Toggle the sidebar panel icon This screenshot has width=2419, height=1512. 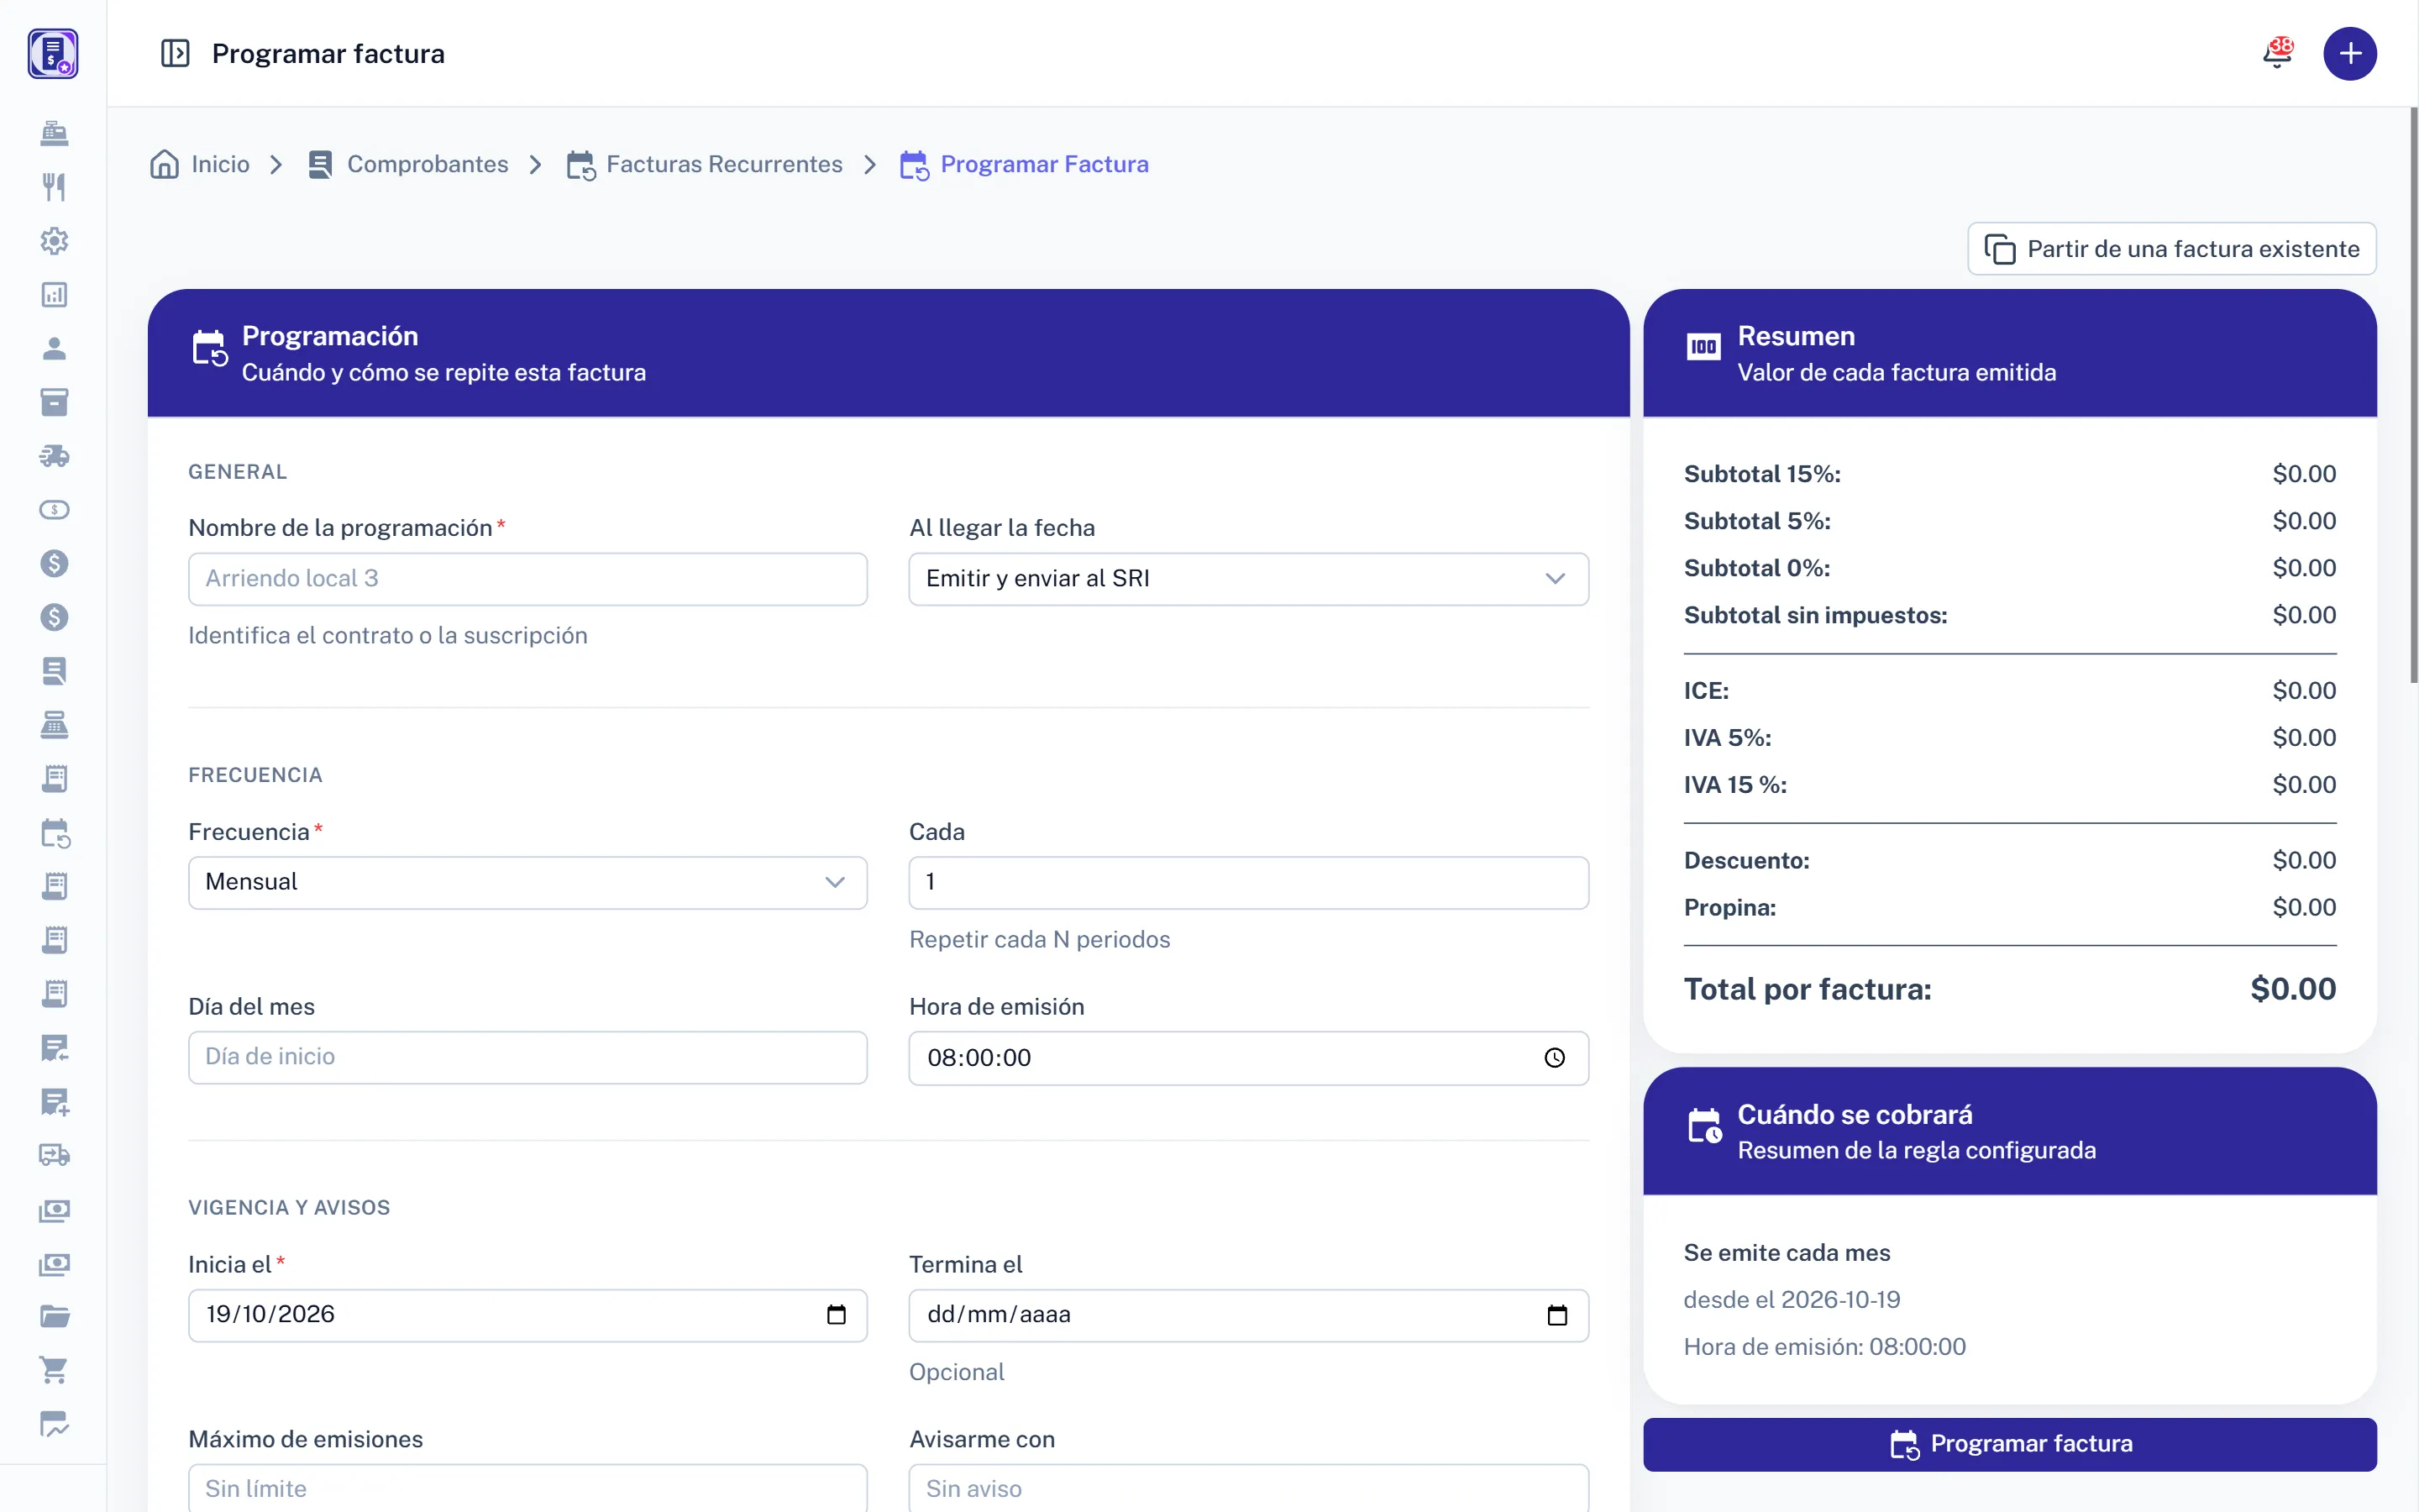[x=175, y=53]
